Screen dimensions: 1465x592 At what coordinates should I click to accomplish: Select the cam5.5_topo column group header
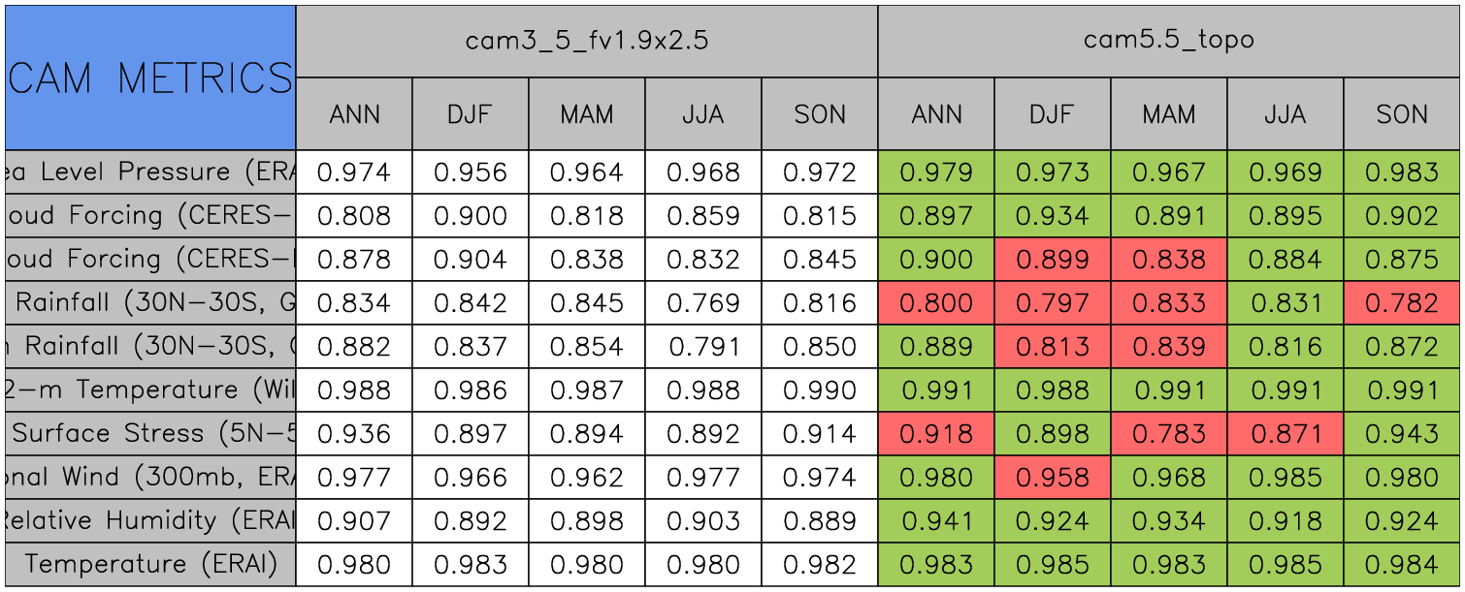1168,41
